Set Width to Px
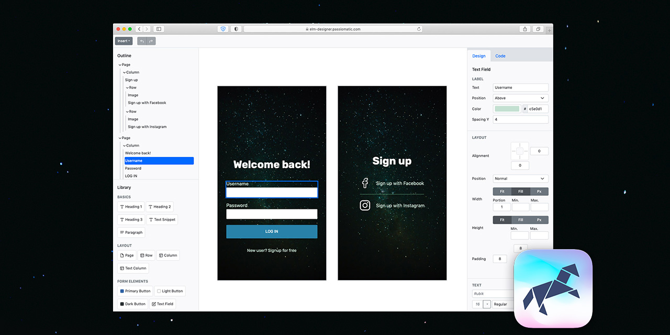The height and width of the screenshot is (335, 670). (539, 192)
